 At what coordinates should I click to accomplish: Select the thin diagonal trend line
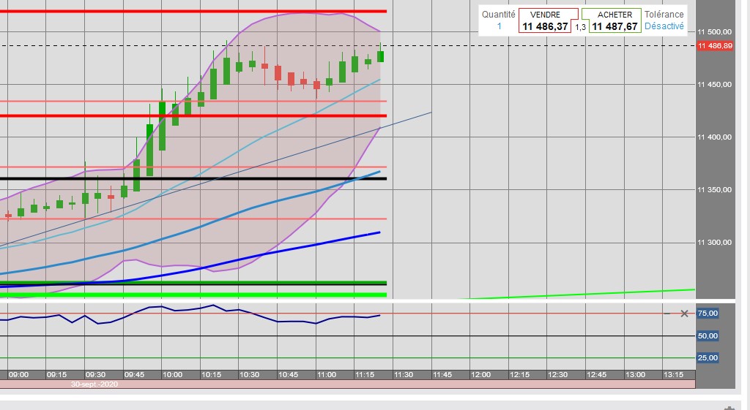click(215, 180)
